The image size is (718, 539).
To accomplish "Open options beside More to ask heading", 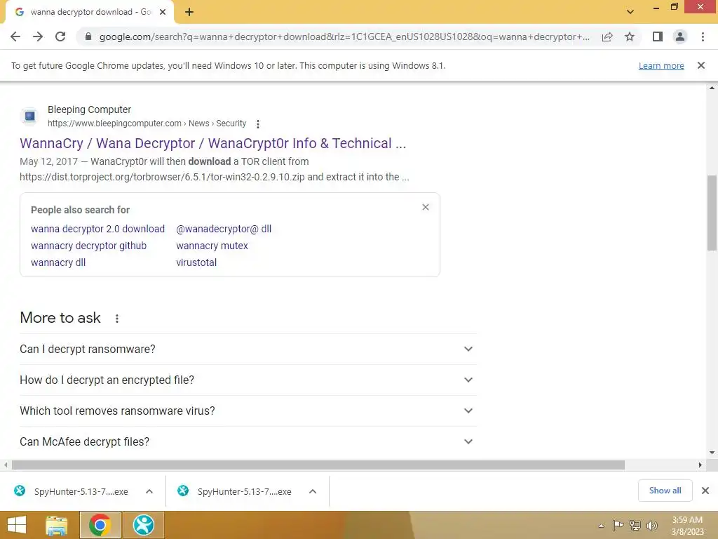I will coord(117,319).
